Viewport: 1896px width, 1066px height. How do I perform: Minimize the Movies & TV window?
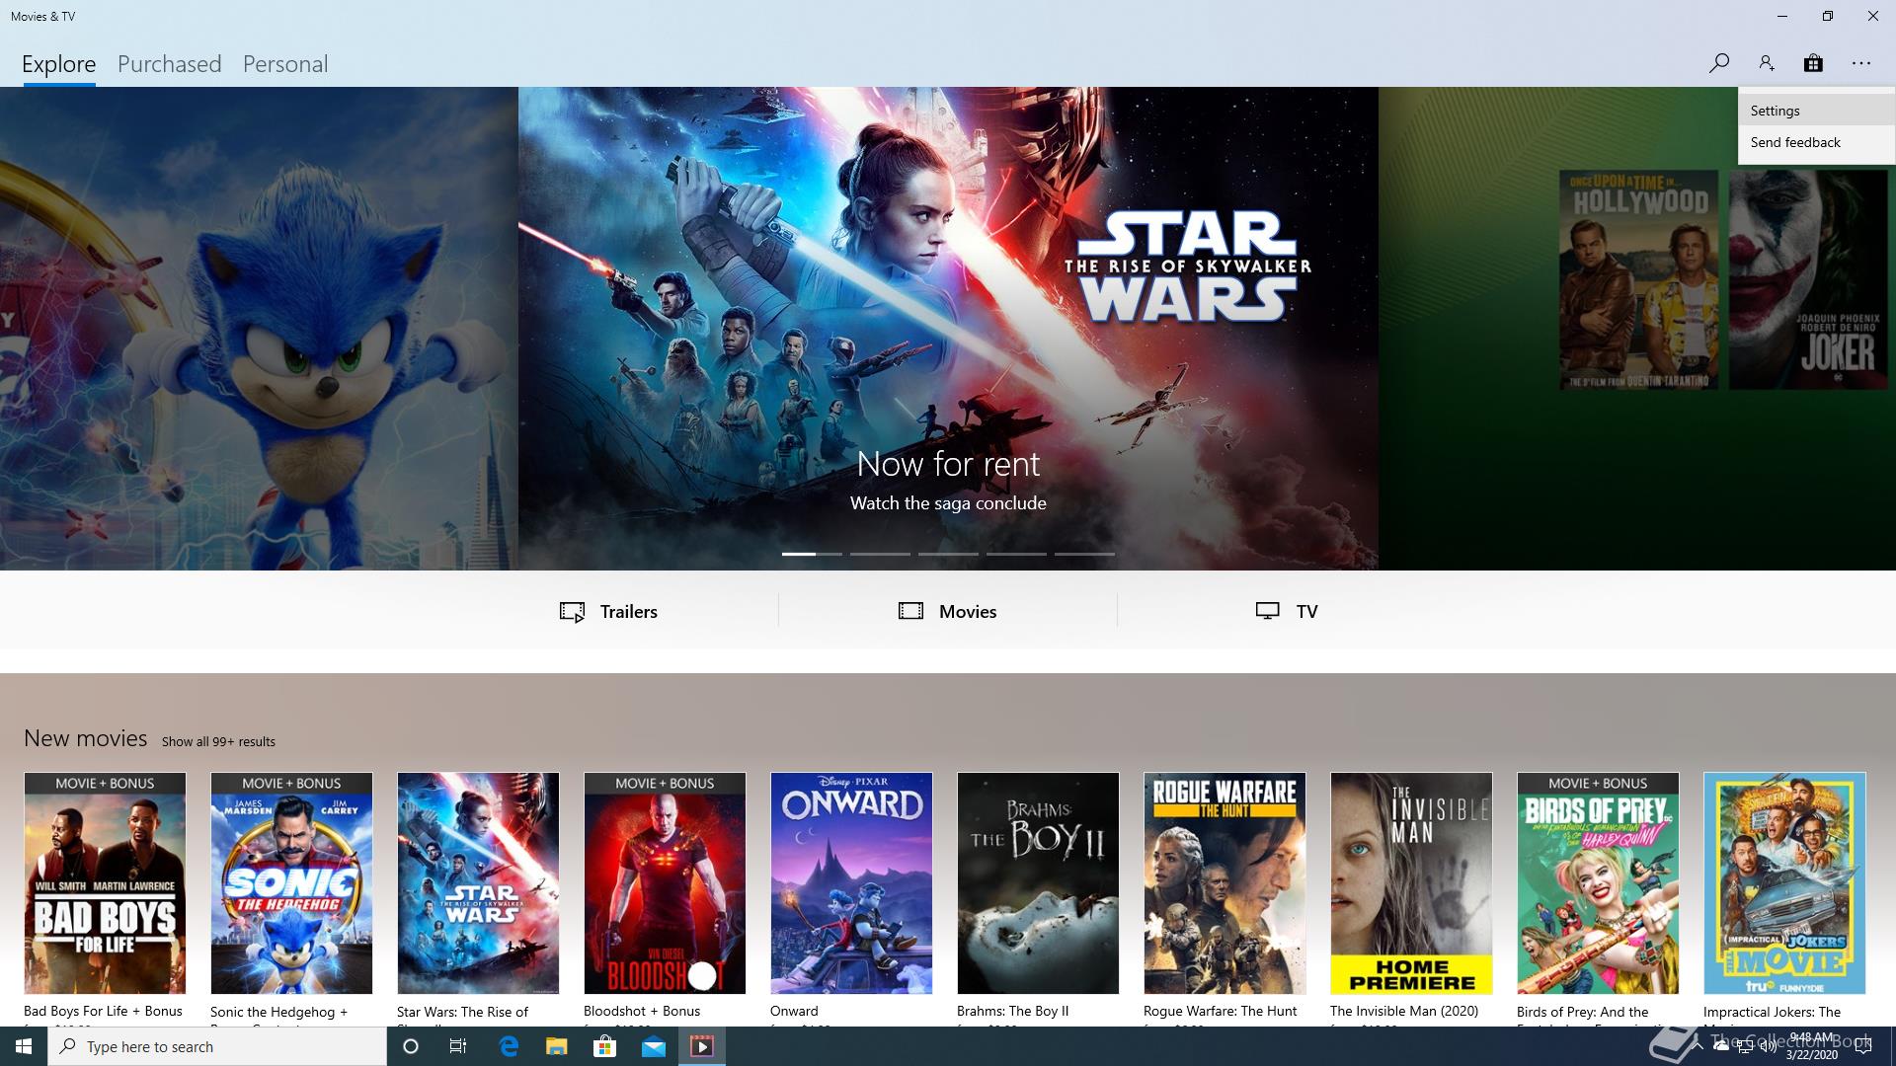tap(1782, 16)
